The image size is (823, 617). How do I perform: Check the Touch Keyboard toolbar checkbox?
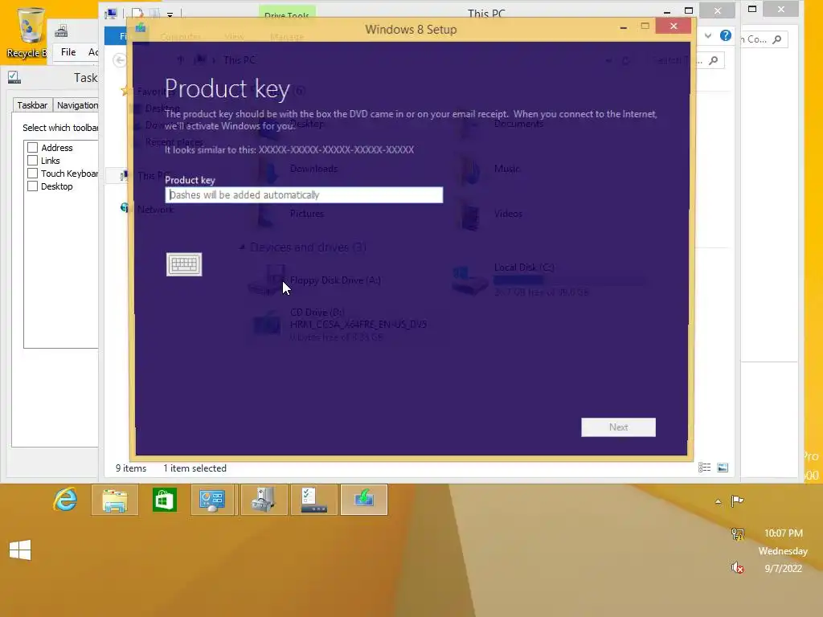(32, 174)
